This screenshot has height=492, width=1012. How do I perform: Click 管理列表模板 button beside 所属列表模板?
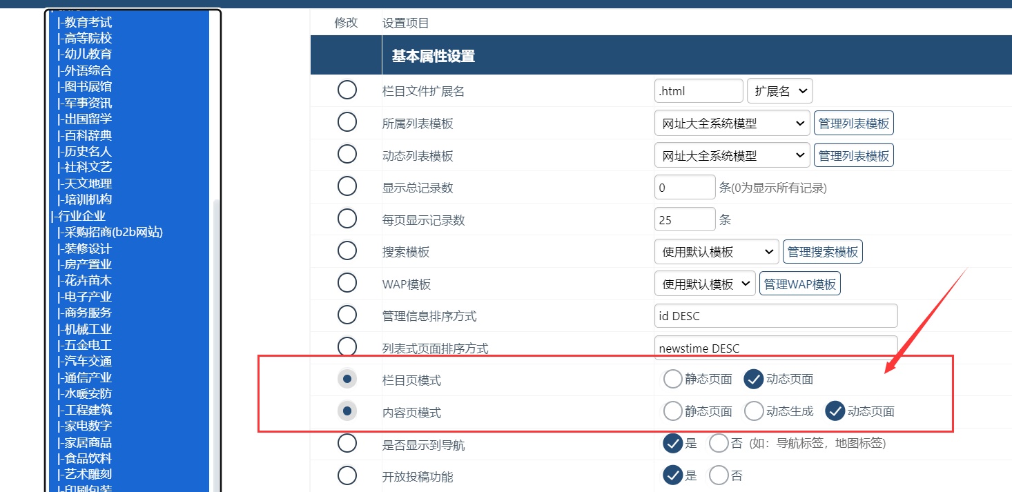(x=854, y=124)
